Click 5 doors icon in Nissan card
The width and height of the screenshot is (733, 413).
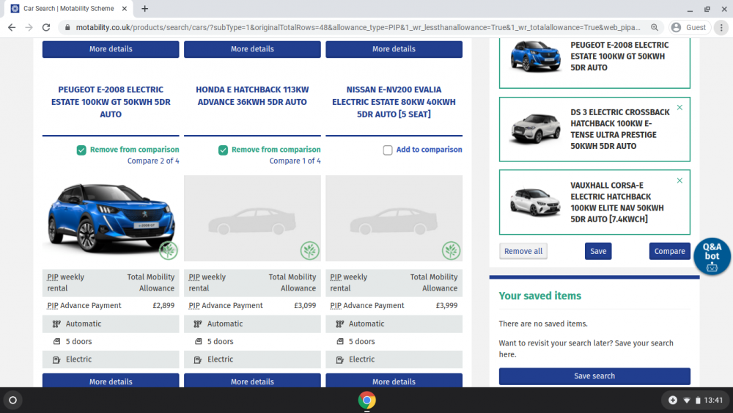coord(340,341)
